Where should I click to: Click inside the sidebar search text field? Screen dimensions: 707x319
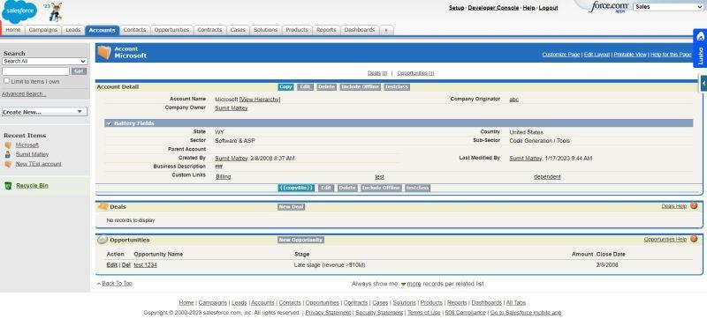[x=35, y=71]
